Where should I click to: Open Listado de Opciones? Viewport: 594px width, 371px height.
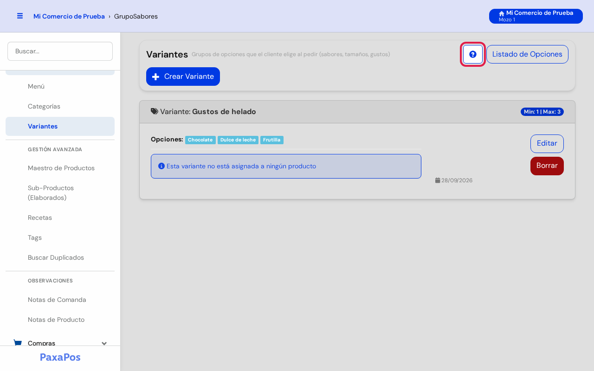(x=527, y=54)
